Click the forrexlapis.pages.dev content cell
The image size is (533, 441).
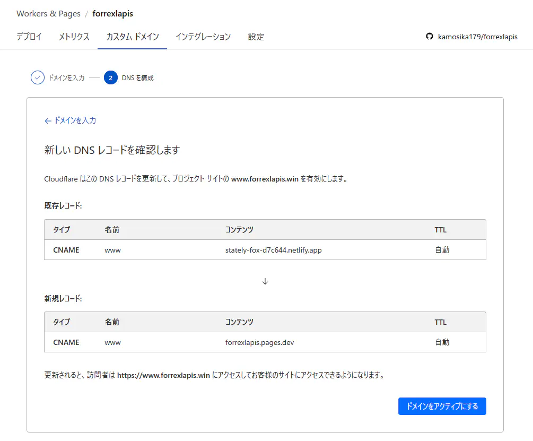click(x=259, y=342)
